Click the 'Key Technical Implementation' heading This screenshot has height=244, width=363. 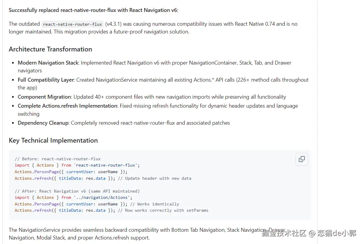point(53,141)
